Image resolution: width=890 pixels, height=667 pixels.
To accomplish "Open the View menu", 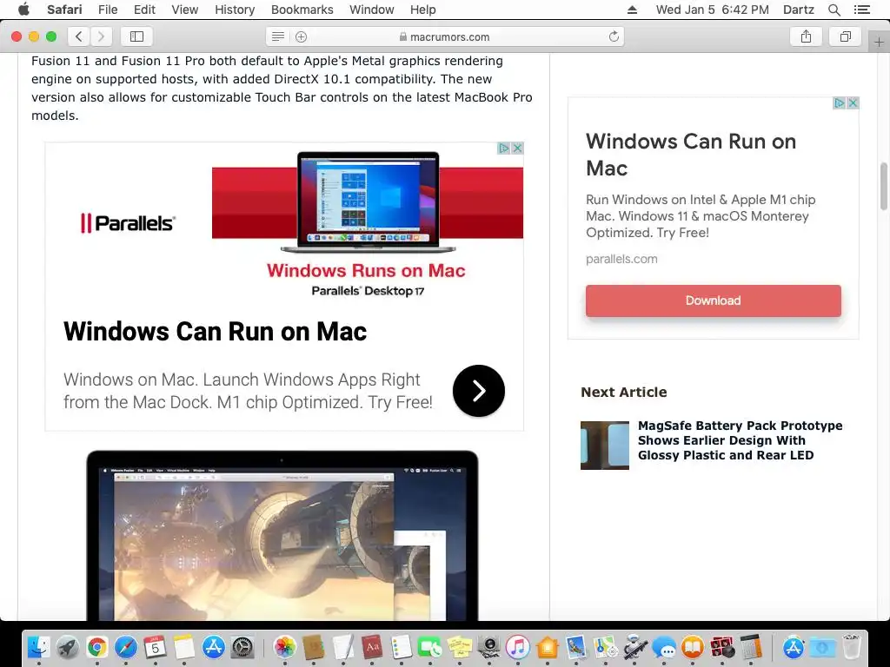I will pyautogui.click(x=184, y=10).
